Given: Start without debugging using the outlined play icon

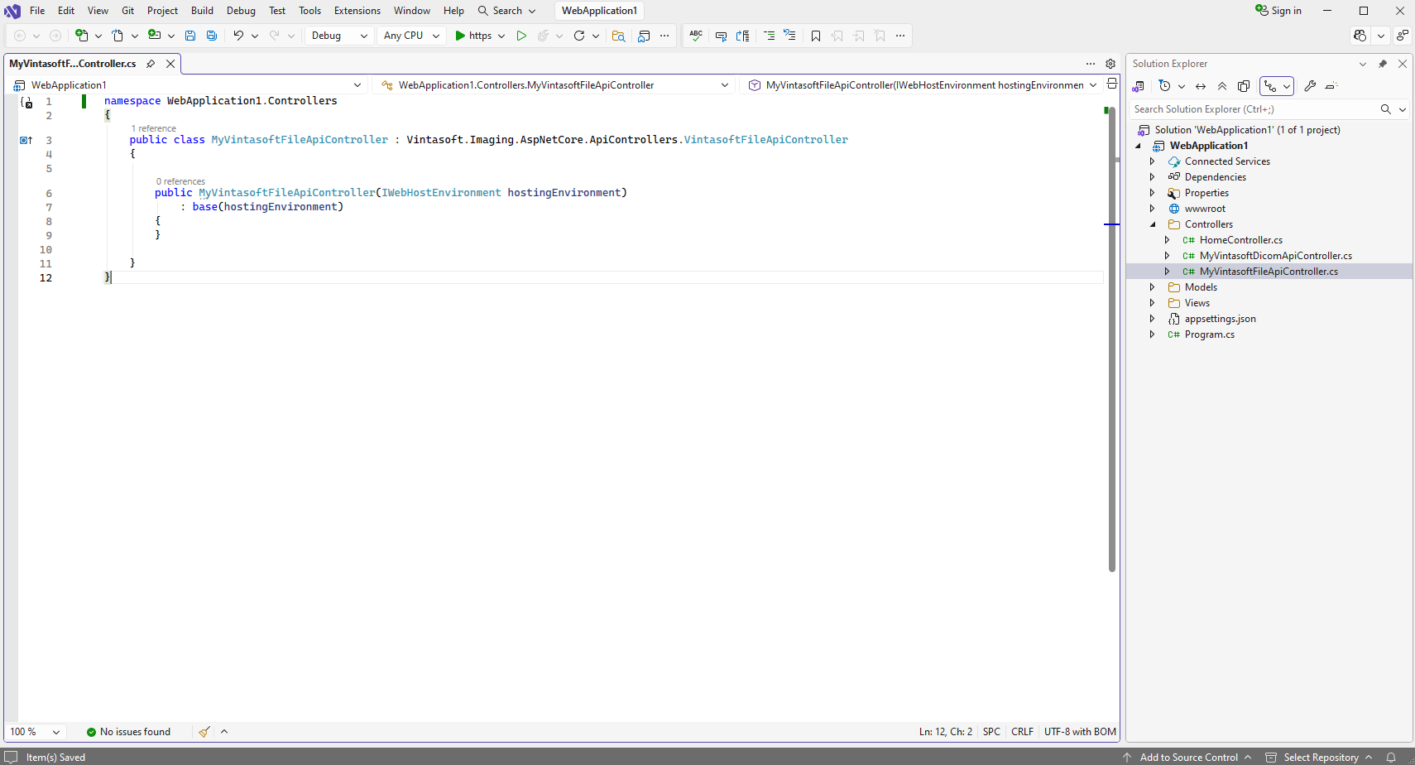Looking at the screenshot, I should click(x=521, y=36).
